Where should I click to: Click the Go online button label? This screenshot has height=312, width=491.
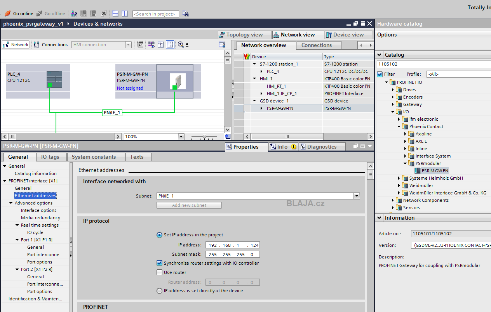click(x=23, y=14)
